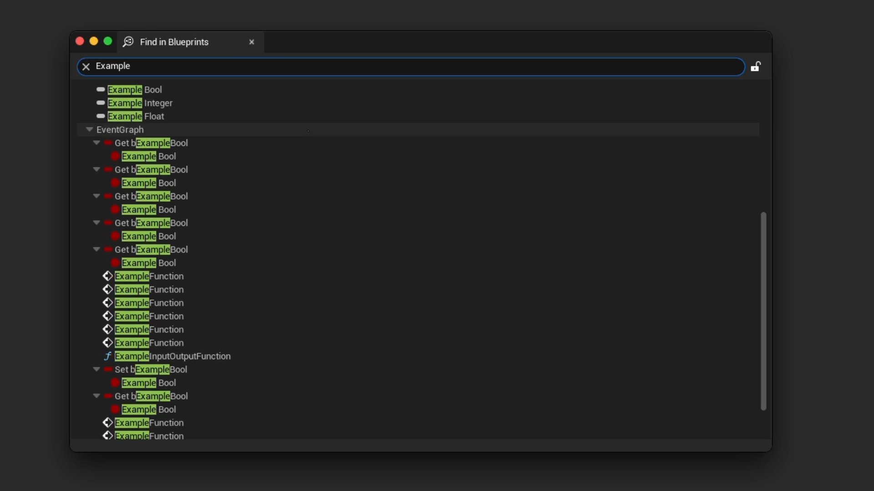The width and height of the screenshot is (874, 491).
Task: Click the green macOS fullscreen window button
Action: (108, 41)
